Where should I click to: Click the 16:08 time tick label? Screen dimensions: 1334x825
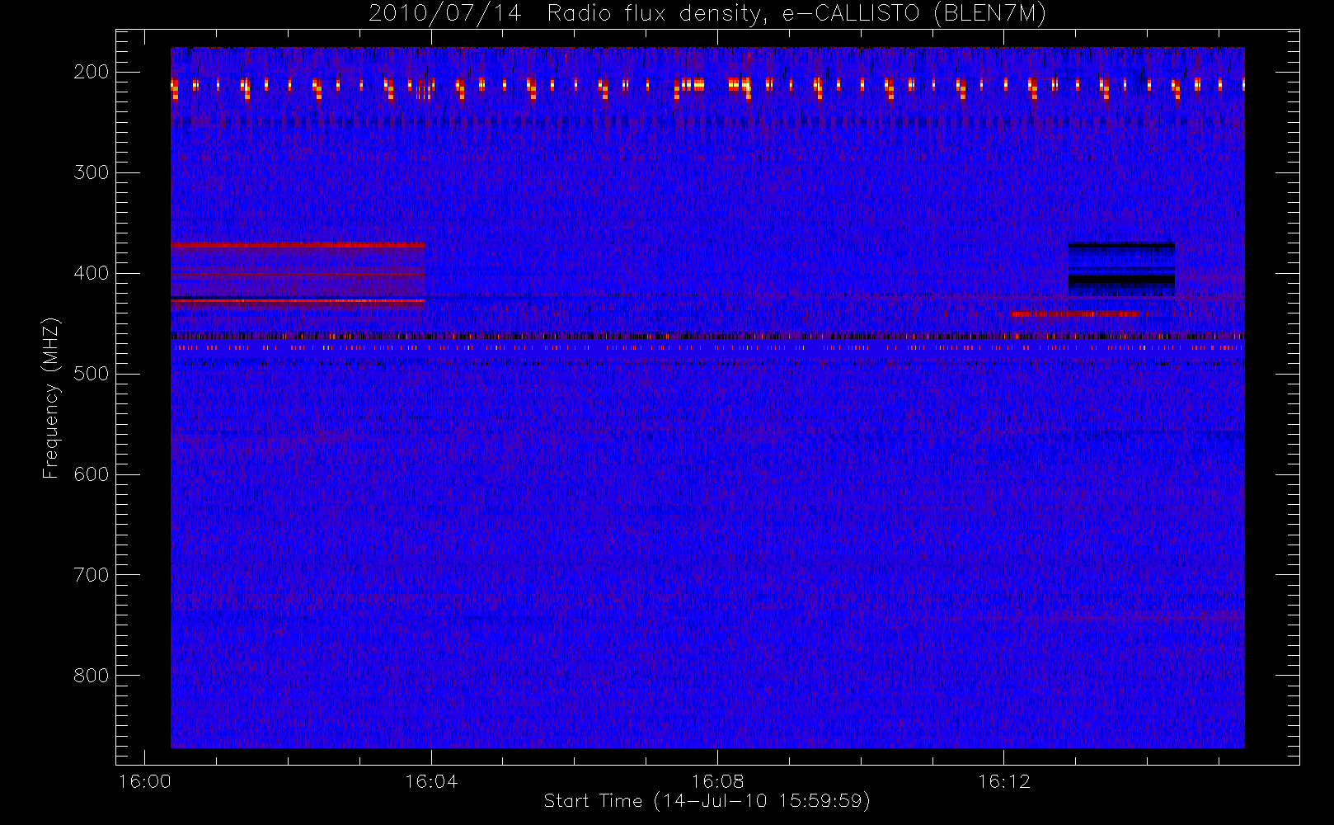(717, 781)
